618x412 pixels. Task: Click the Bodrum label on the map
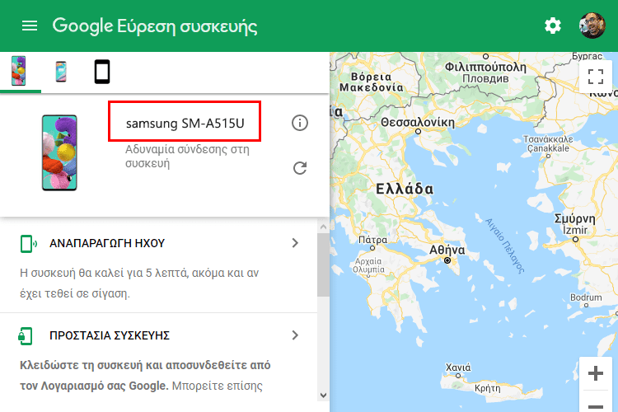pyautogui.click(x=586, y=297)
